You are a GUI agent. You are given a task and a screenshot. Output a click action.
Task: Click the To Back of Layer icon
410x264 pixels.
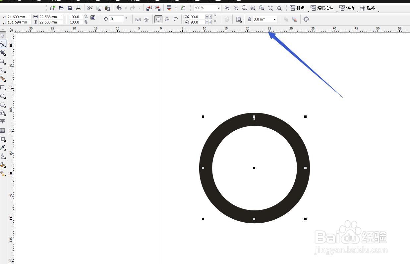click(x=294, y=19)
